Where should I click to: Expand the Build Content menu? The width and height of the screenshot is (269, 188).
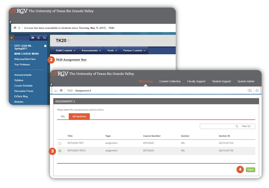pos(66,50)
